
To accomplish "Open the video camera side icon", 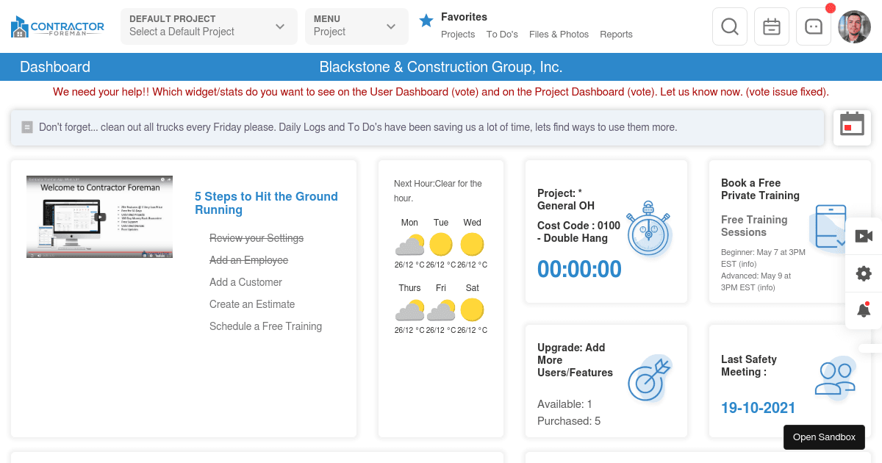I will click(864, 236).
